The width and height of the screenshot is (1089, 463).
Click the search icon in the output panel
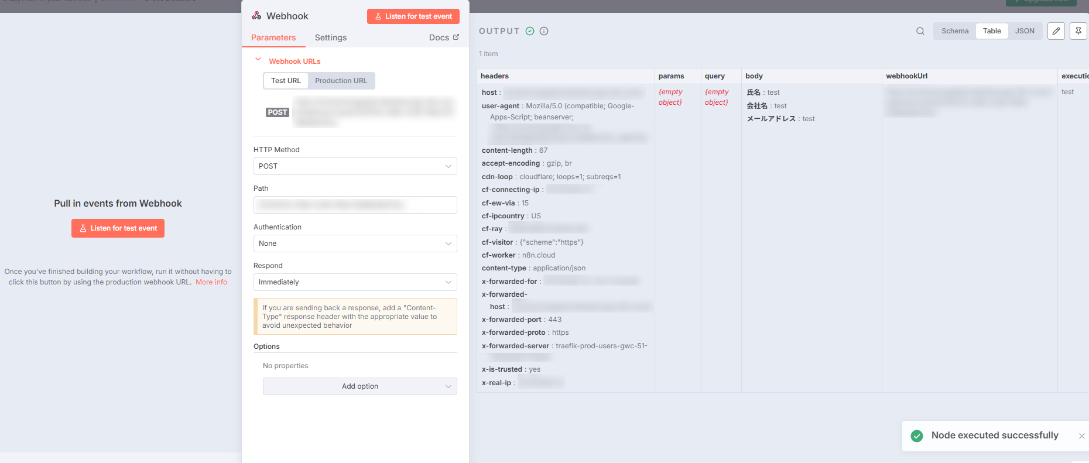click(920, 31)
